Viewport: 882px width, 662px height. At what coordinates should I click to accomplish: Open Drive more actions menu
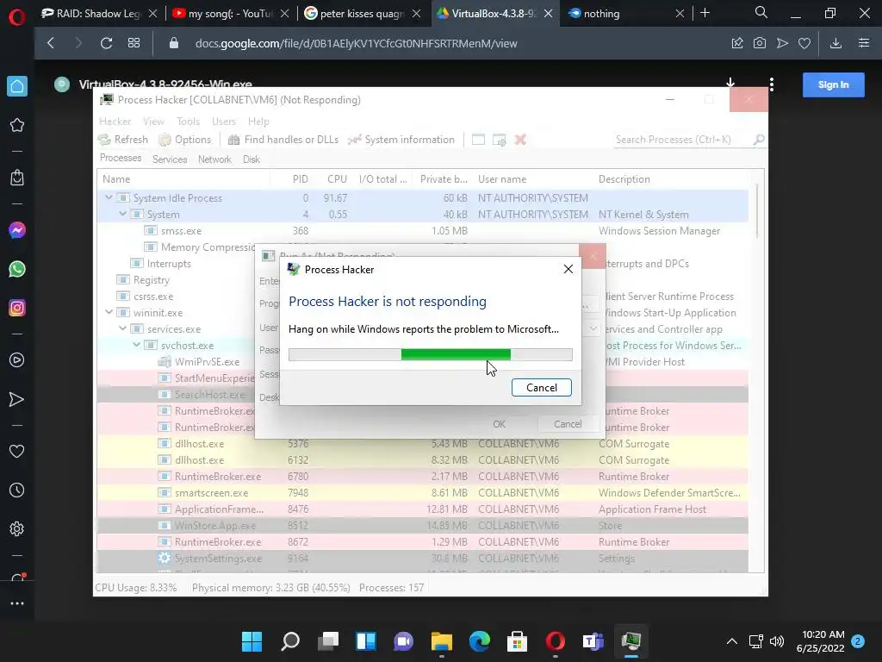pyautogui.click(x=772, y=84)
